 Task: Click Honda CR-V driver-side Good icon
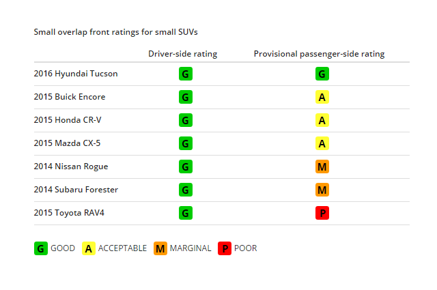point(185,120)
